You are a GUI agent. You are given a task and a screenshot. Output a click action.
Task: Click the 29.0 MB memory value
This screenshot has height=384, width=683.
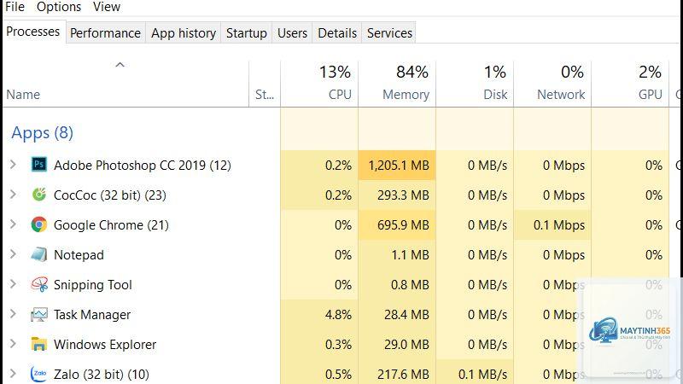click(x=406, y=345)
